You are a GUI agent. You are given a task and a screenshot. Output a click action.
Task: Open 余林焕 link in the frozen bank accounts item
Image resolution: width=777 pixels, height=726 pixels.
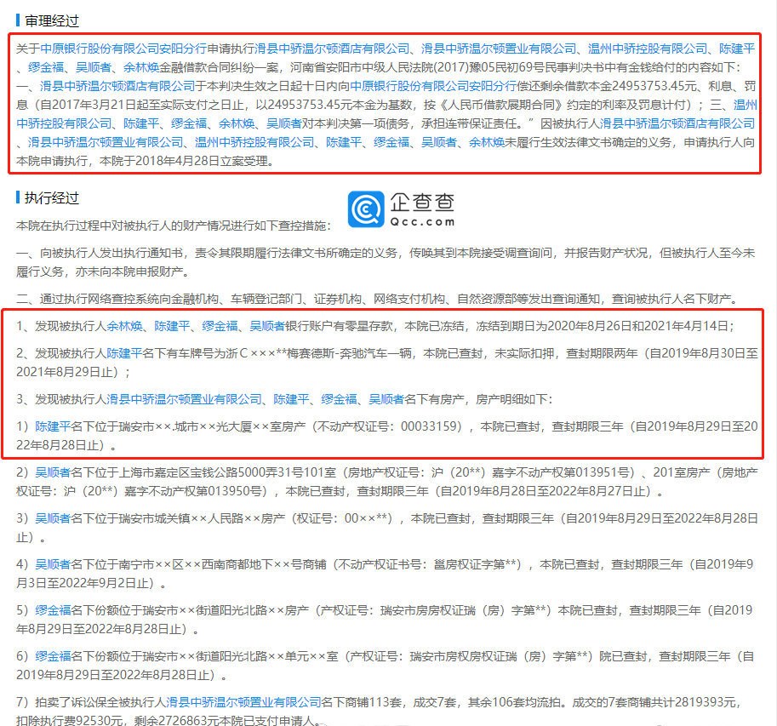tap(124, 326)
